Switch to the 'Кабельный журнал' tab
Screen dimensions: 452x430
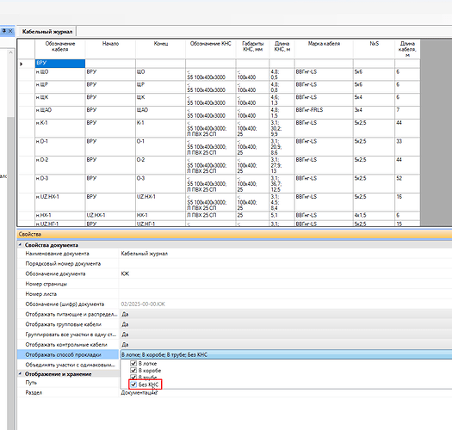pos(47,32)
